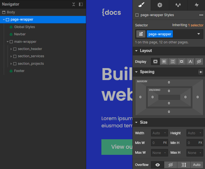This screenshot has height=169, width=205.
Task: Edit the left padding value
Action: (x=152, y=97)
